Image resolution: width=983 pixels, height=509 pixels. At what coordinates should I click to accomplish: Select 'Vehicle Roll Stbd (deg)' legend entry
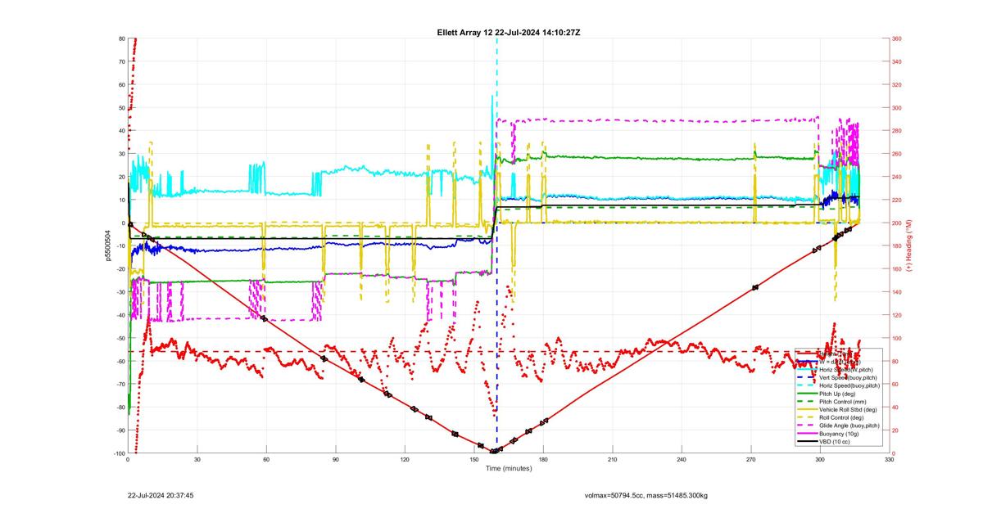848,410
